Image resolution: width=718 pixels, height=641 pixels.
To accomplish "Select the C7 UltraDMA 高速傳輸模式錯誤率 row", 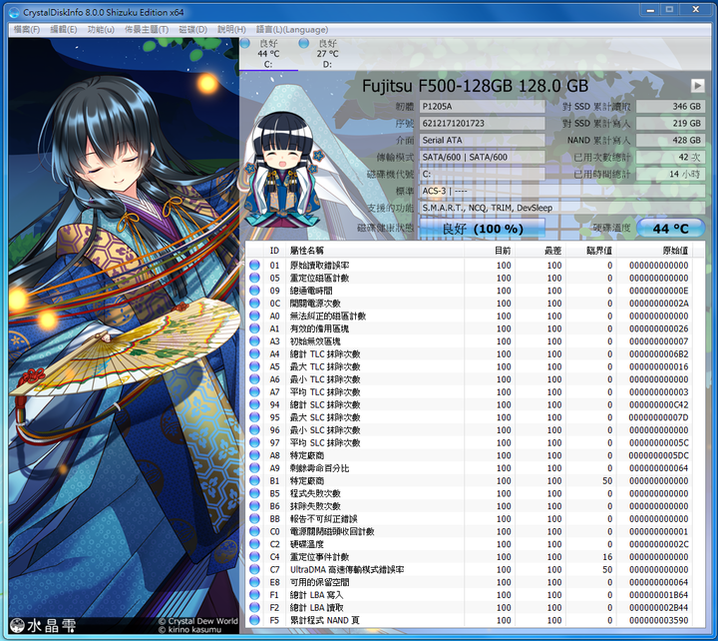I will point(470,569).
